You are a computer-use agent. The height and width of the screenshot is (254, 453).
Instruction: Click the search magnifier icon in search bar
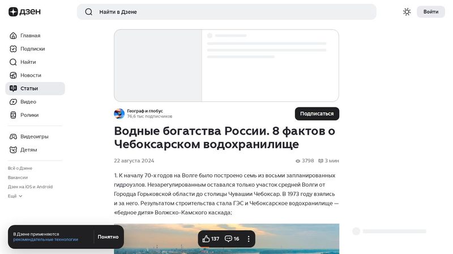(88, 12)
